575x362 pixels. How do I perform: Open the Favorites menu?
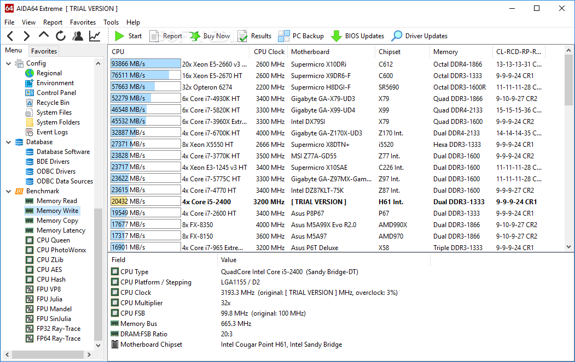(83, 22)
